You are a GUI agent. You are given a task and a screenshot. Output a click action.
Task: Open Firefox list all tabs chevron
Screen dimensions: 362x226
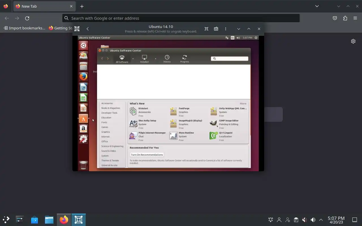[317, 6]
